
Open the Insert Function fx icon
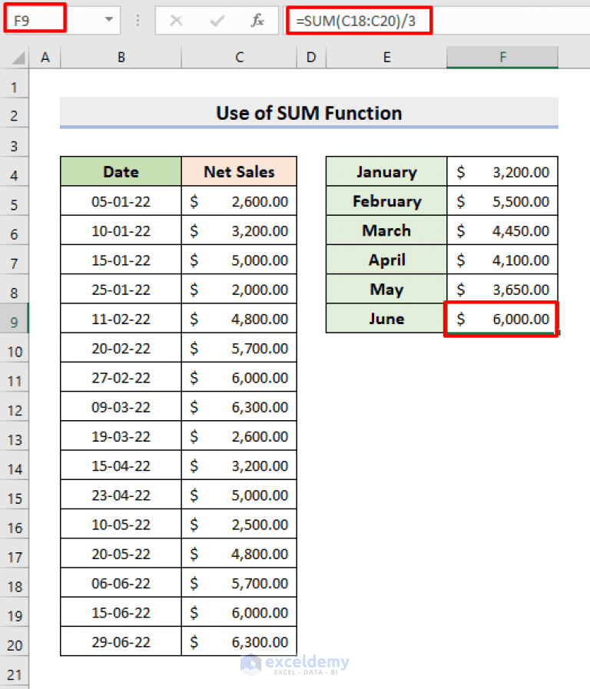point(257,20)
